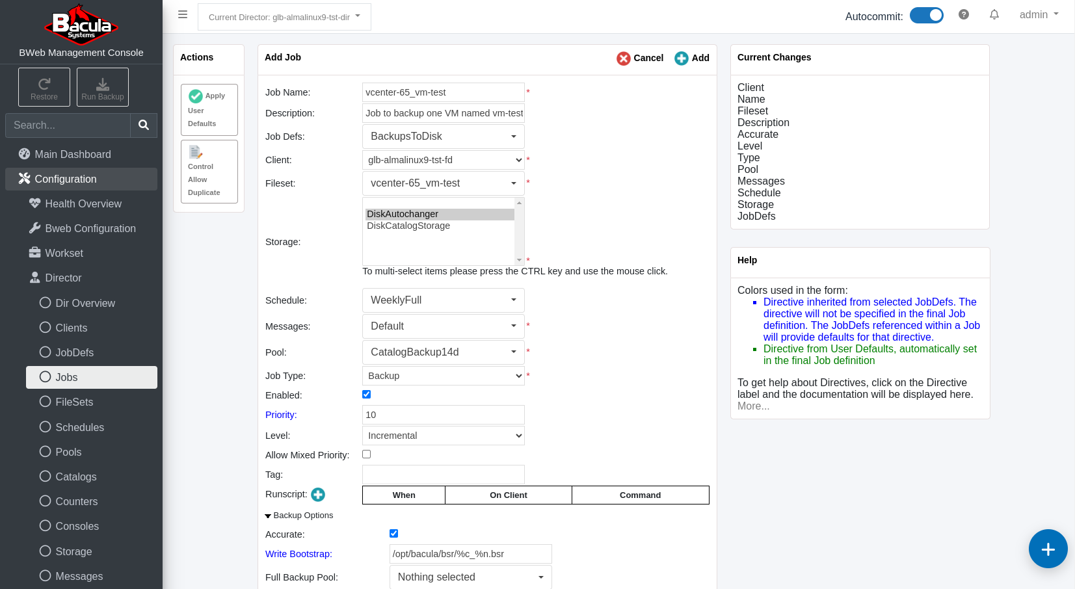Click the Restore icon button

point(44,87)
